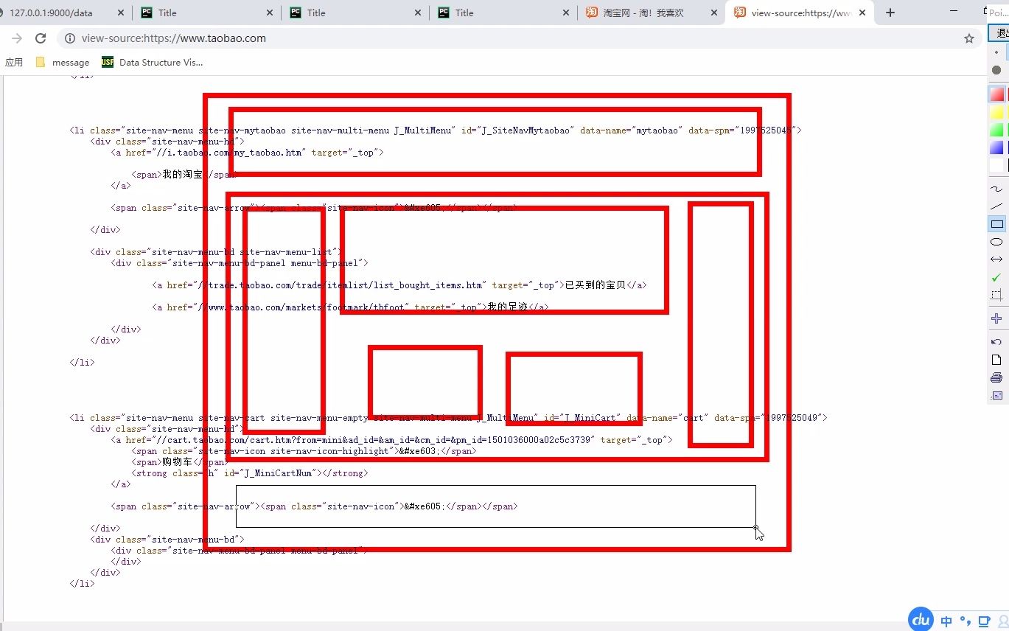Choose the large dot pen size
1009x631 pixels.
pos(996,70)
